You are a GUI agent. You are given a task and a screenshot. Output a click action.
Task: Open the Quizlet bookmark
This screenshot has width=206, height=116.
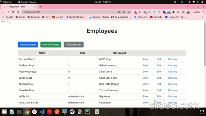(x=76, y=17)
